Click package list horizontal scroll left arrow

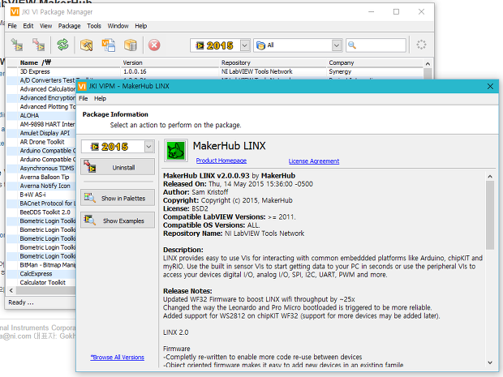tap(11, 290)
